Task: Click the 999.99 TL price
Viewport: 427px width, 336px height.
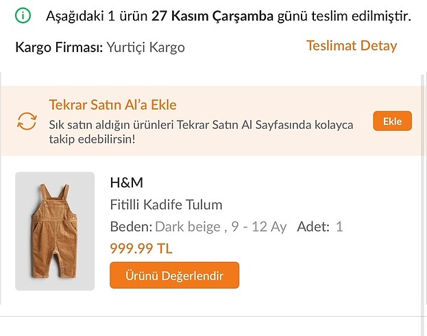Action: (141, 248)
